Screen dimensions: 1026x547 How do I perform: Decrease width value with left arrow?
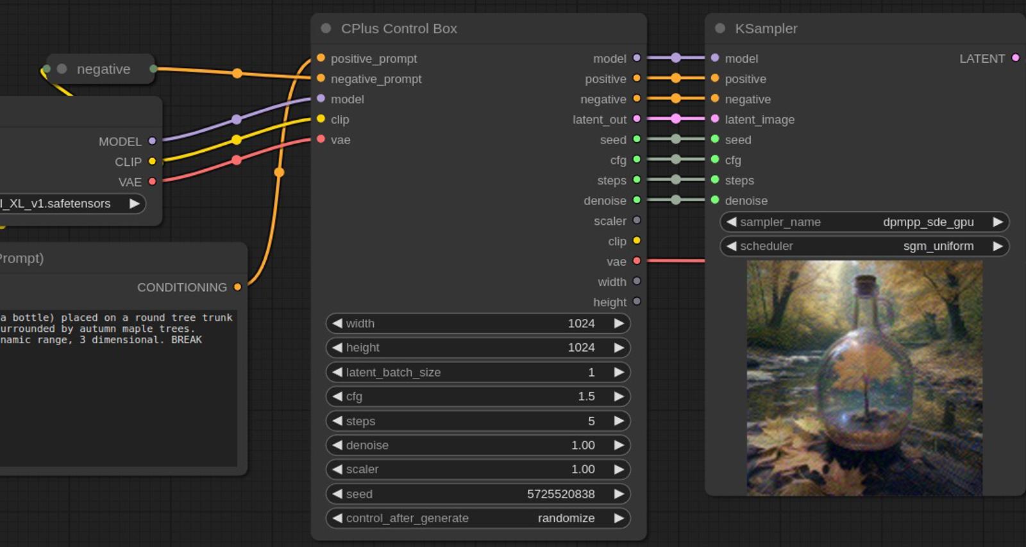337,323
